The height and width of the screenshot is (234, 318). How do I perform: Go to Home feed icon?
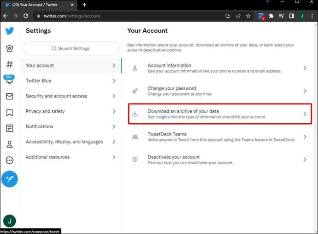[x=10, y=48]
